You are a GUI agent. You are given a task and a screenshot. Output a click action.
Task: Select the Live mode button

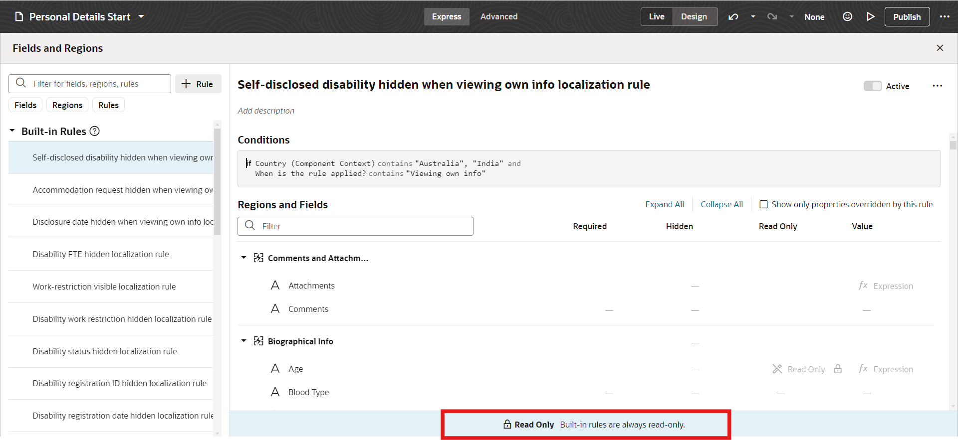coord(657,16)
